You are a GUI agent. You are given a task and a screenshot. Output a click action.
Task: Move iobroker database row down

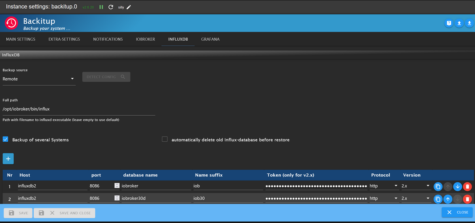458,186
